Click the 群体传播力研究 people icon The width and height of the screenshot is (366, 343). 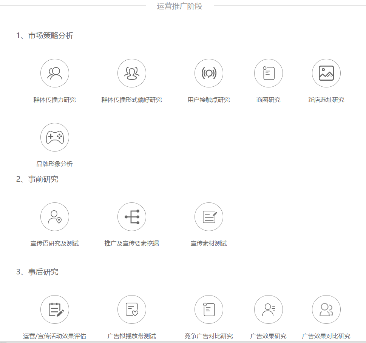tap(55, 73)
